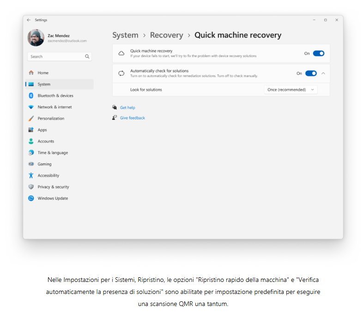The height and width of the screenshot is (312, 363).
Task: Go back to Recovery breadcrumb
Action: (x=166, y=35)
